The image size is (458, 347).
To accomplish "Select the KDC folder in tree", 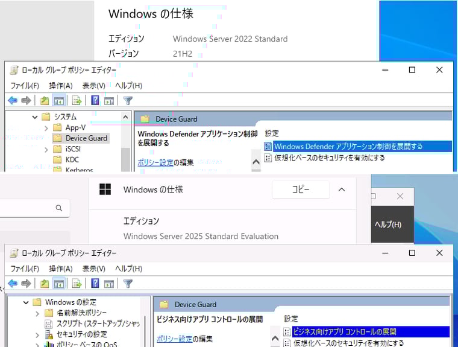I will 66,160.
